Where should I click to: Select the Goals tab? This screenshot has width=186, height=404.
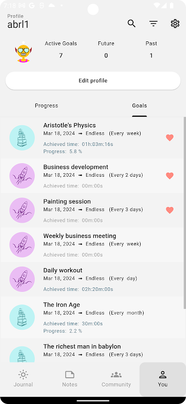[x=140, y=106]
